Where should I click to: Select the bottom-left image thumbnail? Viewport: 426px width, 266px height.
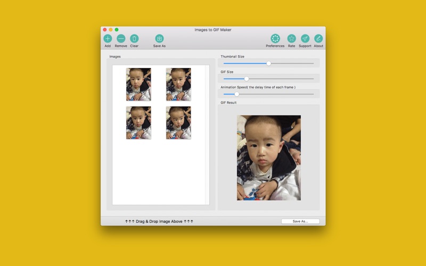pyautogui.click(x=138, y=123)
